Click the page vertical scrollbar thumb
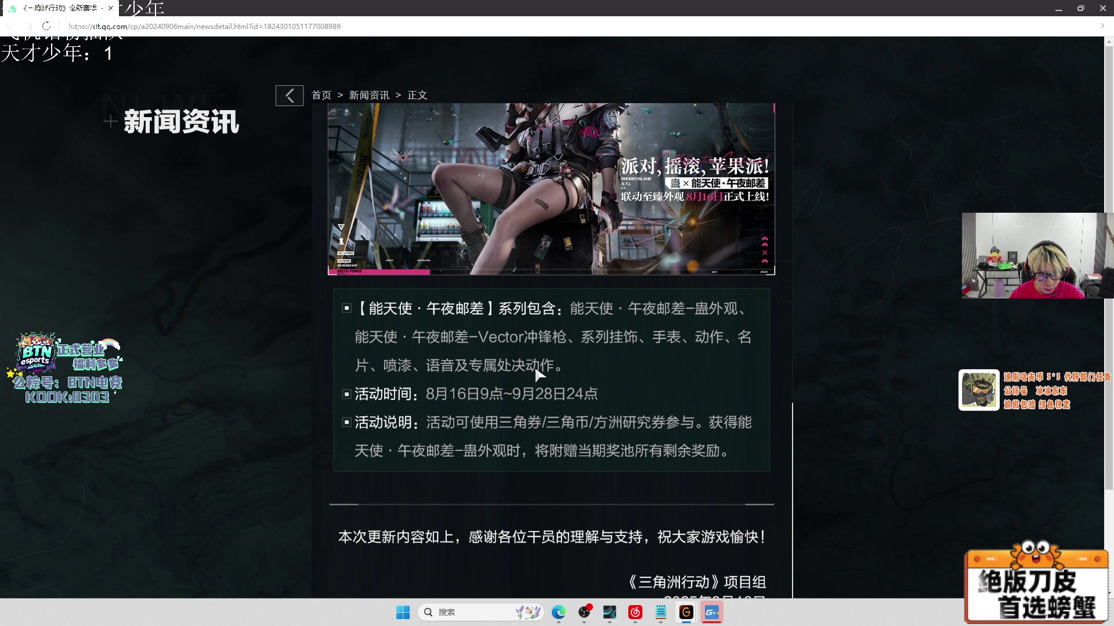Image resolution: width=1114 pixels, height=626 pixels. click(x=1109, y=267)
